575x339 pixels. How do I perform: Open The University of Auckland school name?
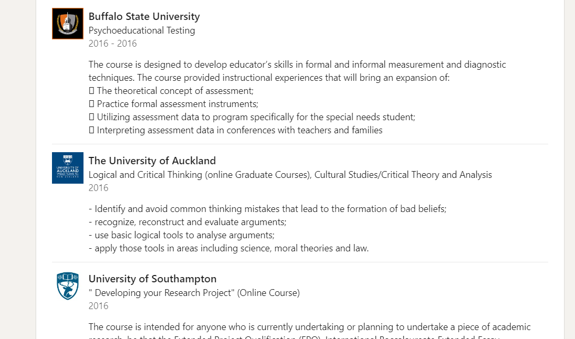(152, 161)
